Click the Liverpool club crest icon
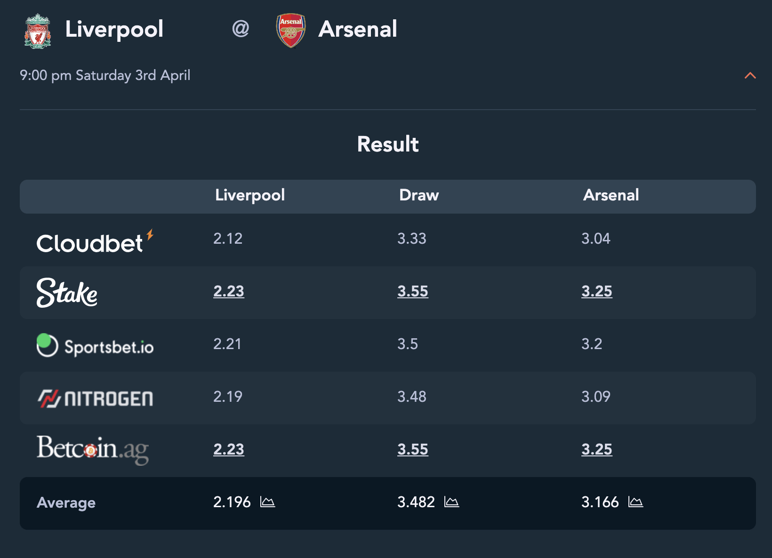 coord(38,31)
